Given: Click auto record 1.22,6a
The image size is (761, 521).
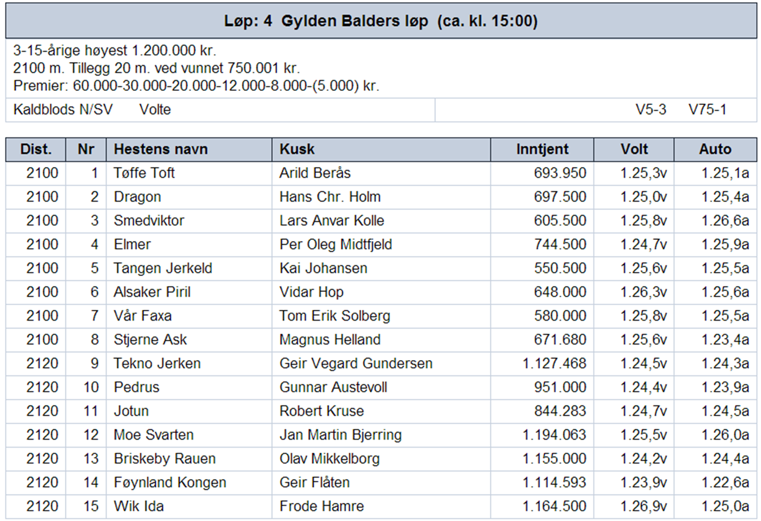Looking at the screenshot, I should click(x=725, y=483).
